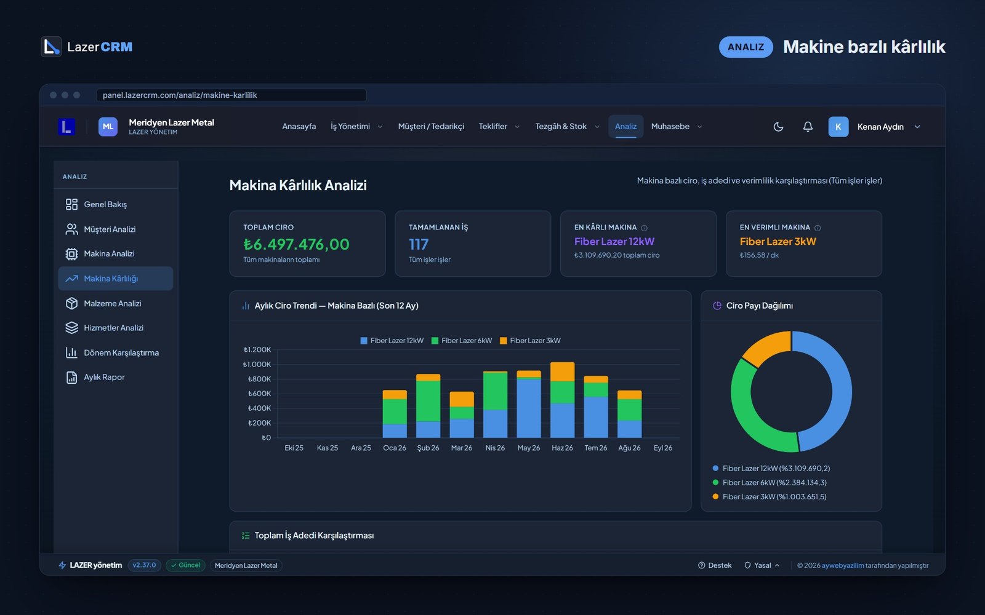This screenshot has width=985, height=615.
Task: Open Kenan Aydın user menu chevron
Action: [917, 127]
